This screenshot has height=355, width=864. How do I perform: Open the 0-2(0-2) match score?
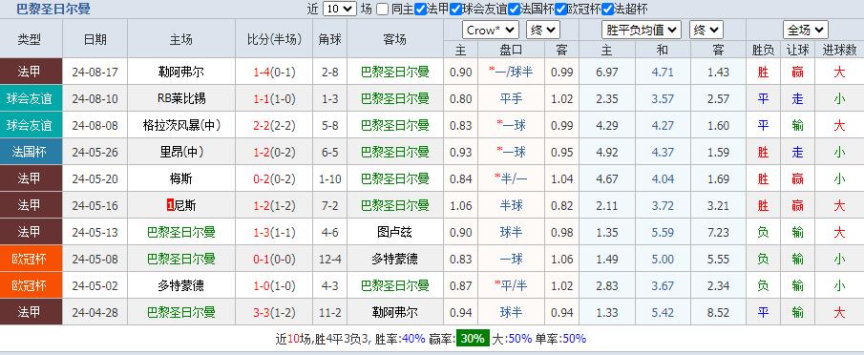(274, 178)
